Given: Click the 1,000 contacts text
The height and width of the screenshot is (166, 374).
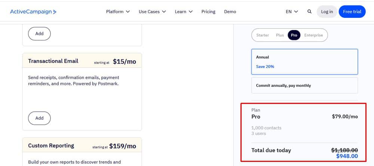Looking at the screenshot, I should coord(266,128).
